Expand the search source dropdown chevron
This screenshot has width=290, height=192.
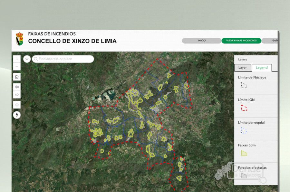click(x=27, y=59)
